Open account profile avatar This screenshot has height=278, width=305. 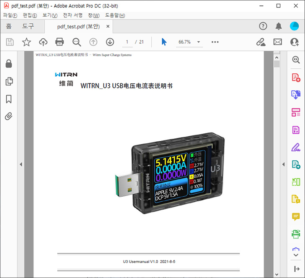pyautogui.click(x=294, y=26)
